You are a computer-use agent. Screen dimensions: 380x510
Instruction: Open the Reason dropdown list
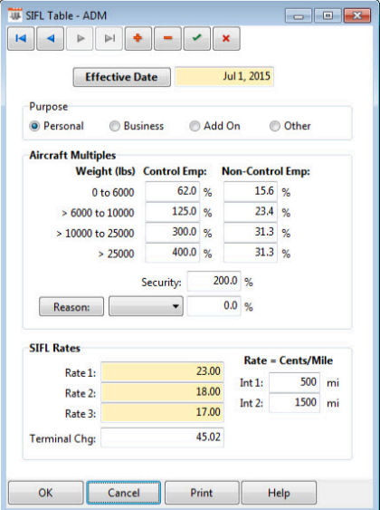pos(146,306)
